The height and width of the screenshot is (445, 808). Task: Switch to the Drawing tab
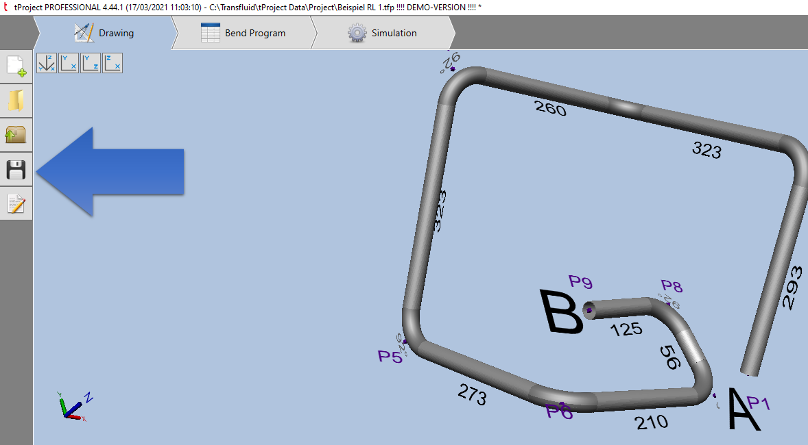[x=104, y=33]
